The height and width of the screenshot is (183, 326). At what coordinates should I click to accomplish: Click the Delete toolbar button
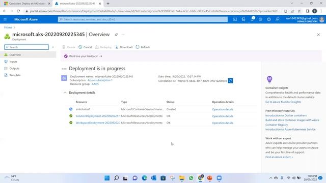pos(69,47)
